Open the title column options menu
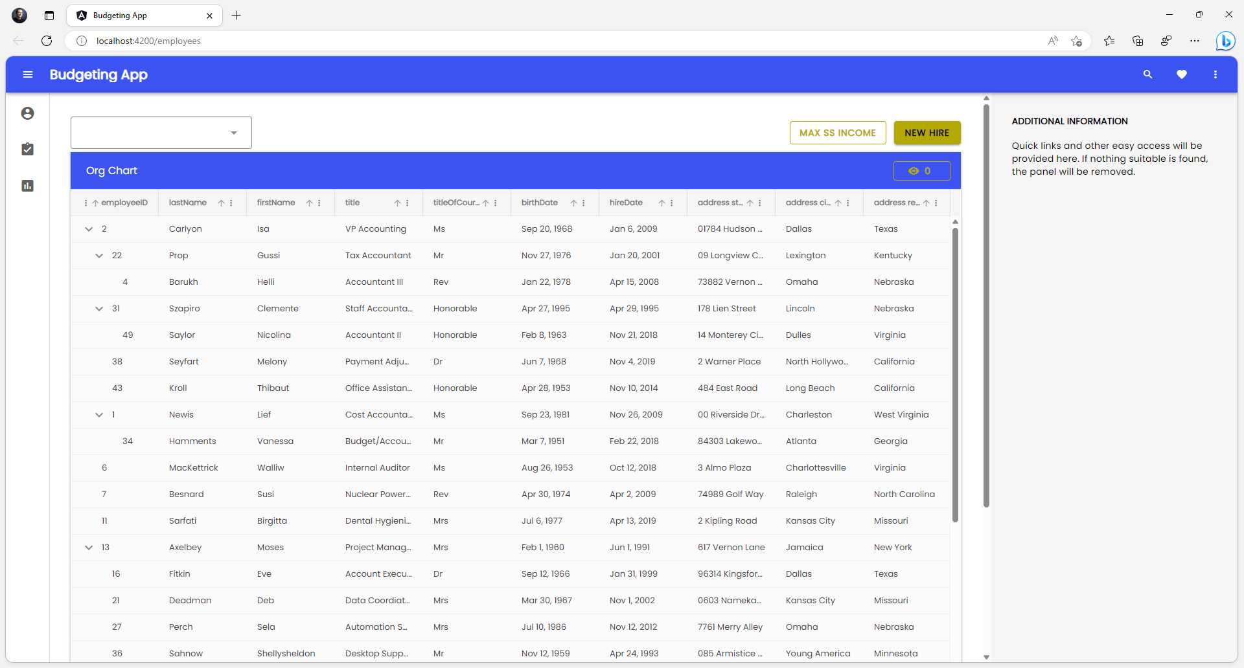 coord(408,203)
